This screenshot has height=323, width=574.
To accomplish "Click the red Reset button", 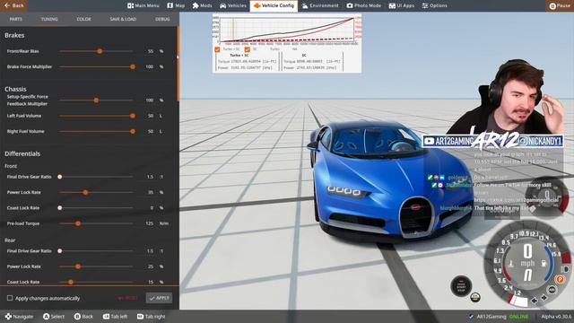I will pyautogui.click(x=127, y=298).
